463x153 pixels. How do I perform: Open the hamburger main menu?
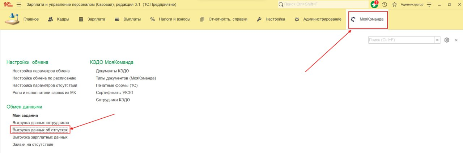[x=19, y=4]
